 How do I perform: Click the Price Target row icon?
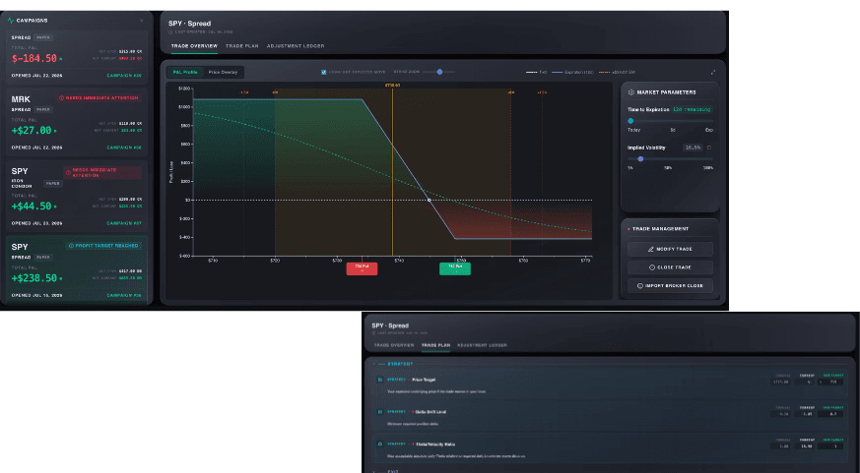(x=380, y=380)
